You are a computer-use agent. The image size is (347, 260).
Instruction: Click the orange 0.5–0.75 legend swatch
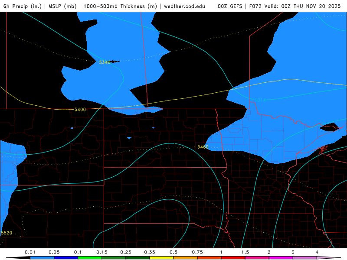coord(186,258)
